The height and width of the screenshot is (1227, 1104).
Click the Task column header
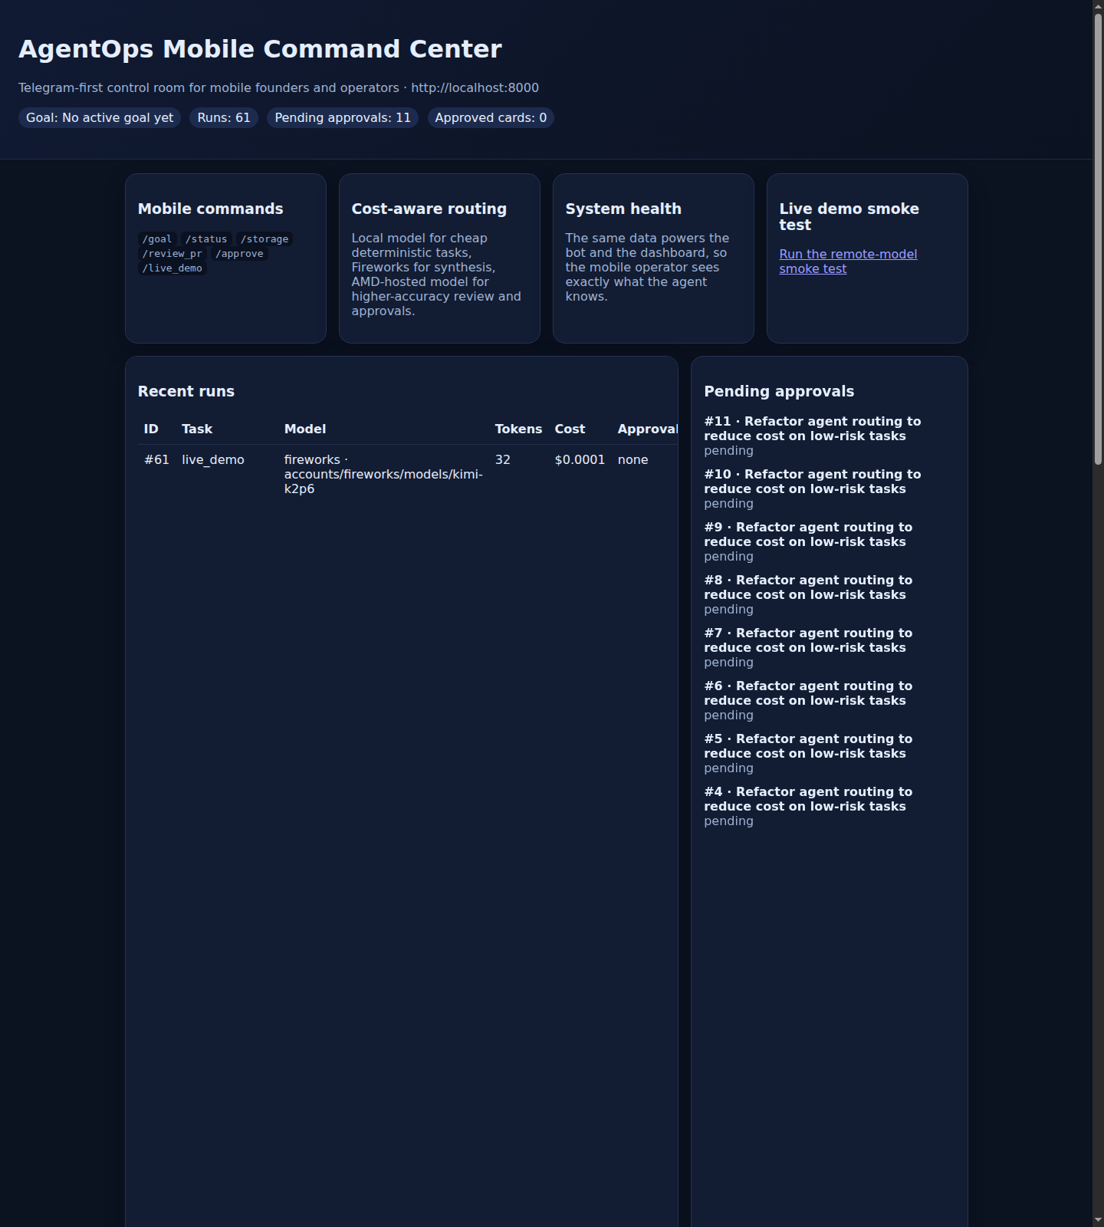tap(197, 429)
